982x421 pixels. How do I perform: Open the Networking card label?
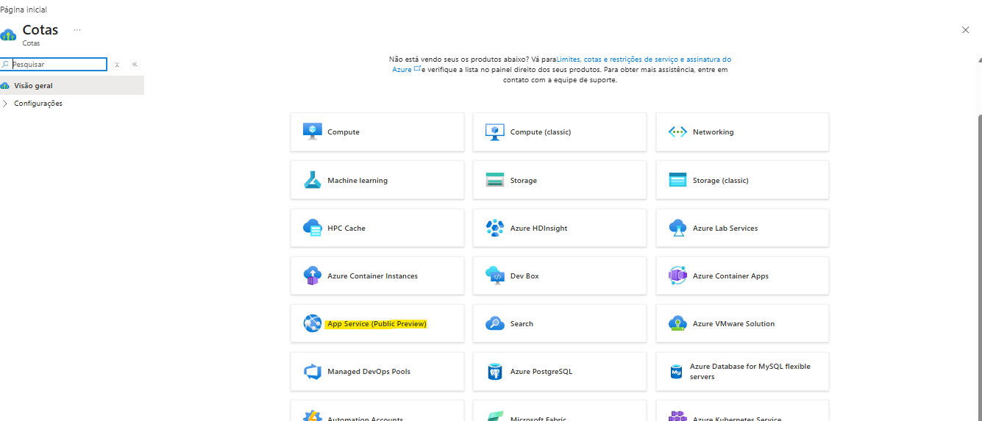click(x=713, y=132)
